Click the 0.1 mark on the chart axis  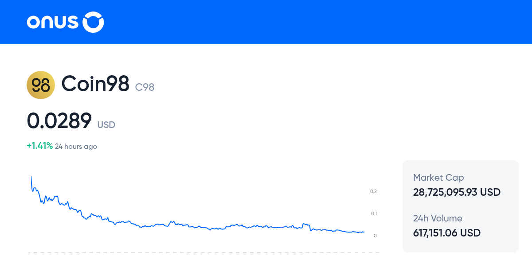(x=374, y=213)
